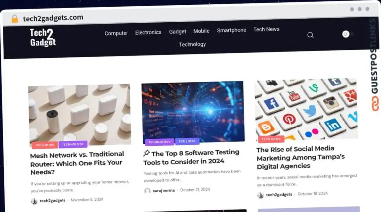The width and height of the screenshot is (381, 212).
Task: Open the Electronics menu item
Action: click(x=148, y=32)
